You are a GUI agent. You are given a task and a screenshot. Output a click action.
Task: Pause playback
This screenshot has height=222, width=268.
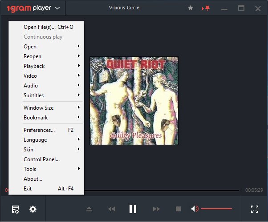(133, 209)
